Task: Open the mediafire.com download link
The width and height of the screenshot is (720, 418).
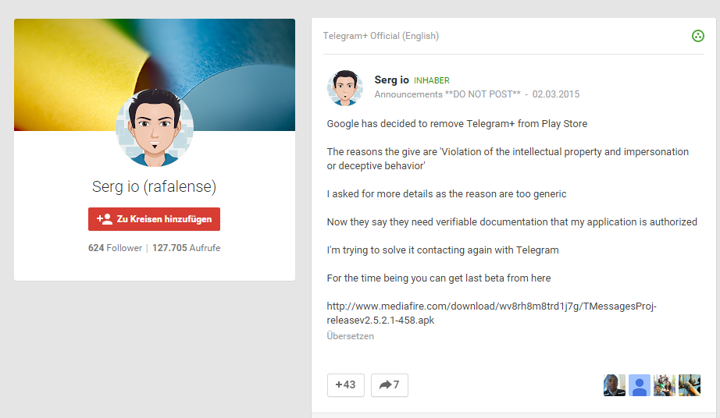Action: (491, 313)
